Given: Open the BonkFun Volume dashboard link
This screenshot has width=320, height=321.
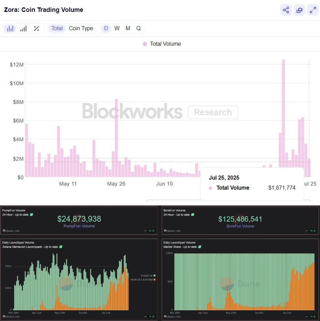Looking at the screenshot, I should (x=240, y=226).
